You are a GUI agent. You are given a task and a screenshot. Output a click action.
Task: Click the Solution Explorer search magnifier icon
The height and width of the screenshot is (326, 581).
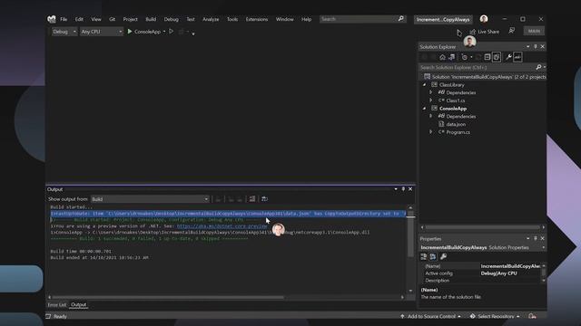point(538,67)
